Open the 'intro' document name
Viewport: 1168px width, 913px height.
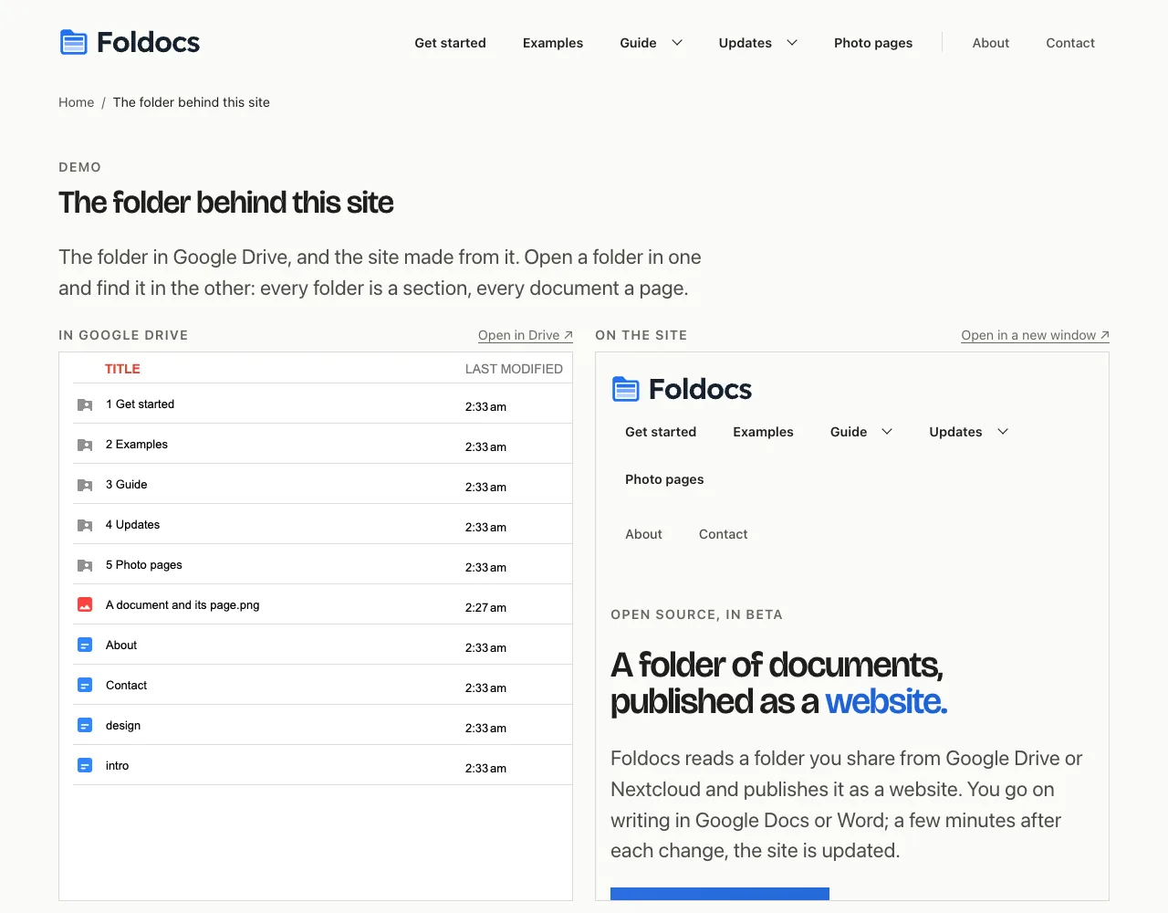[117, 766]
